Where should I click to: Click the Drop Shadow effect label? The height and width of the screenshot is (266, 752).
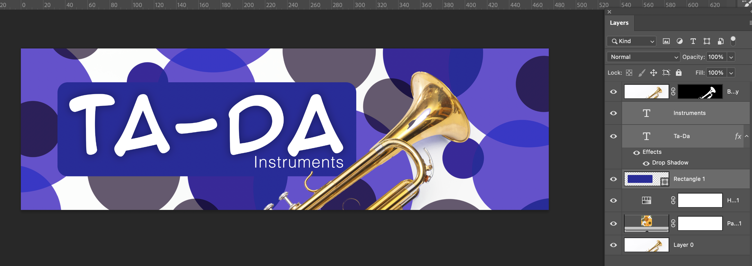(670, 163)
